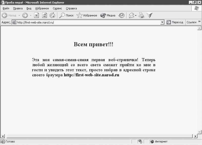The image size is (202, 145).
Task: Show browsing History using the clock icon
Action: [121, 15]
